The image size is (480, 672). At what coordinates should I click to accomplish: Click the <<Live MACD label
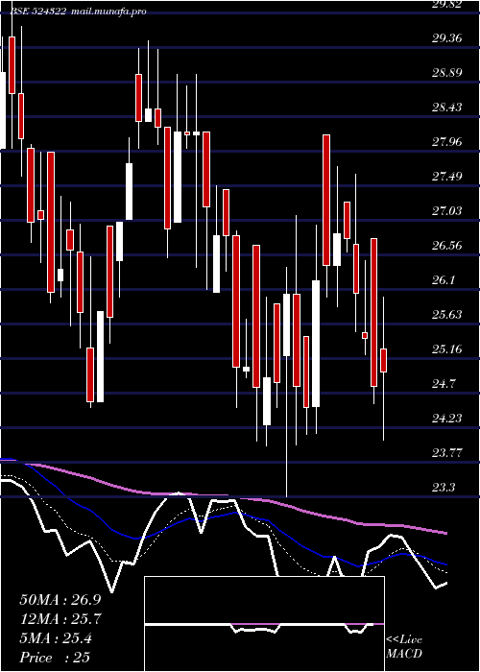(x=404, y=647)
